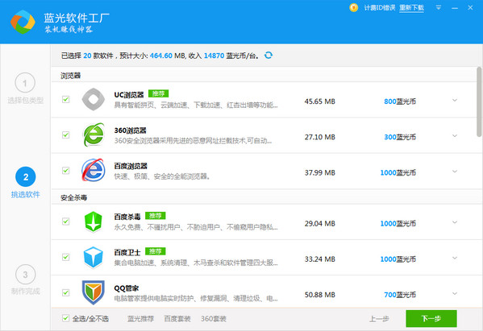Image resolution: width=483 pixels, height=331 pixels.
Task: Expand the 百度卫士 row details
Action: pyautogui.click(x=455, y=258)
